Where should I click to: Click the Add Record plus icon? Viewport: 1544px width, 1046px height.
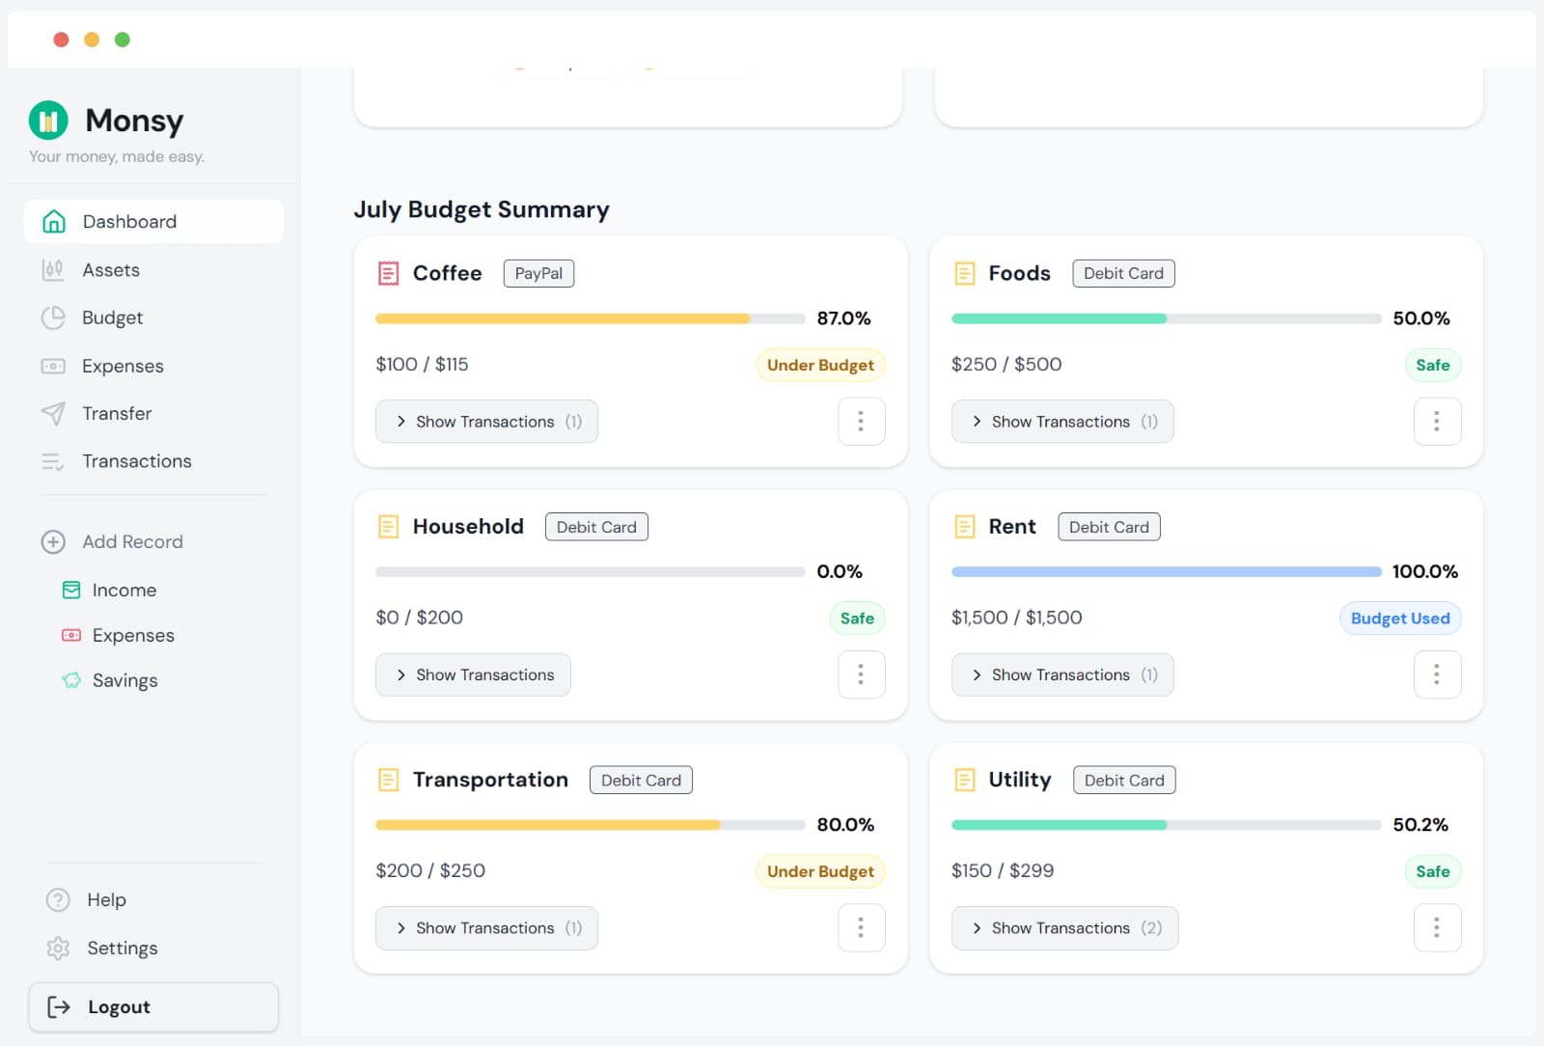(53, 541)
